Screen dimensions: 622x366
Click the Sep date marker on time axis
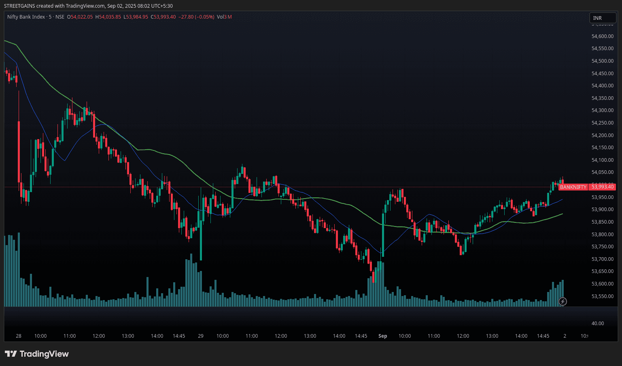tap(382, 336)
